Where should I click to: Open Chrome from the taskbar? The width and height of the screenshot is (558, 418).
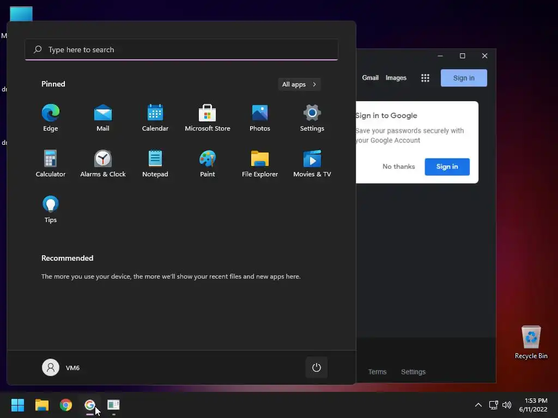66,405
